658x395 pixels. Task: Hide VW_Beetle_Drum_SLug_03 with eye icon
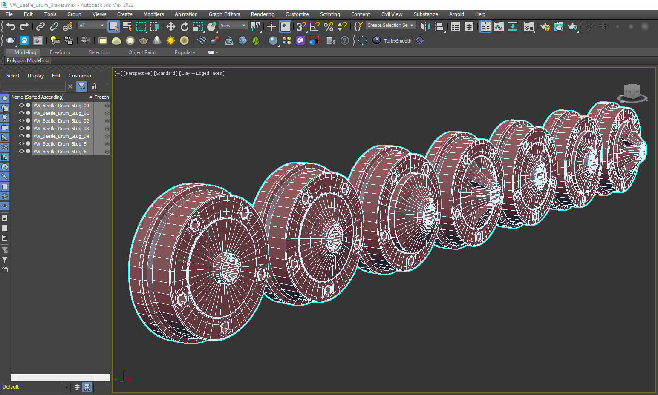[x=21, y=129]
